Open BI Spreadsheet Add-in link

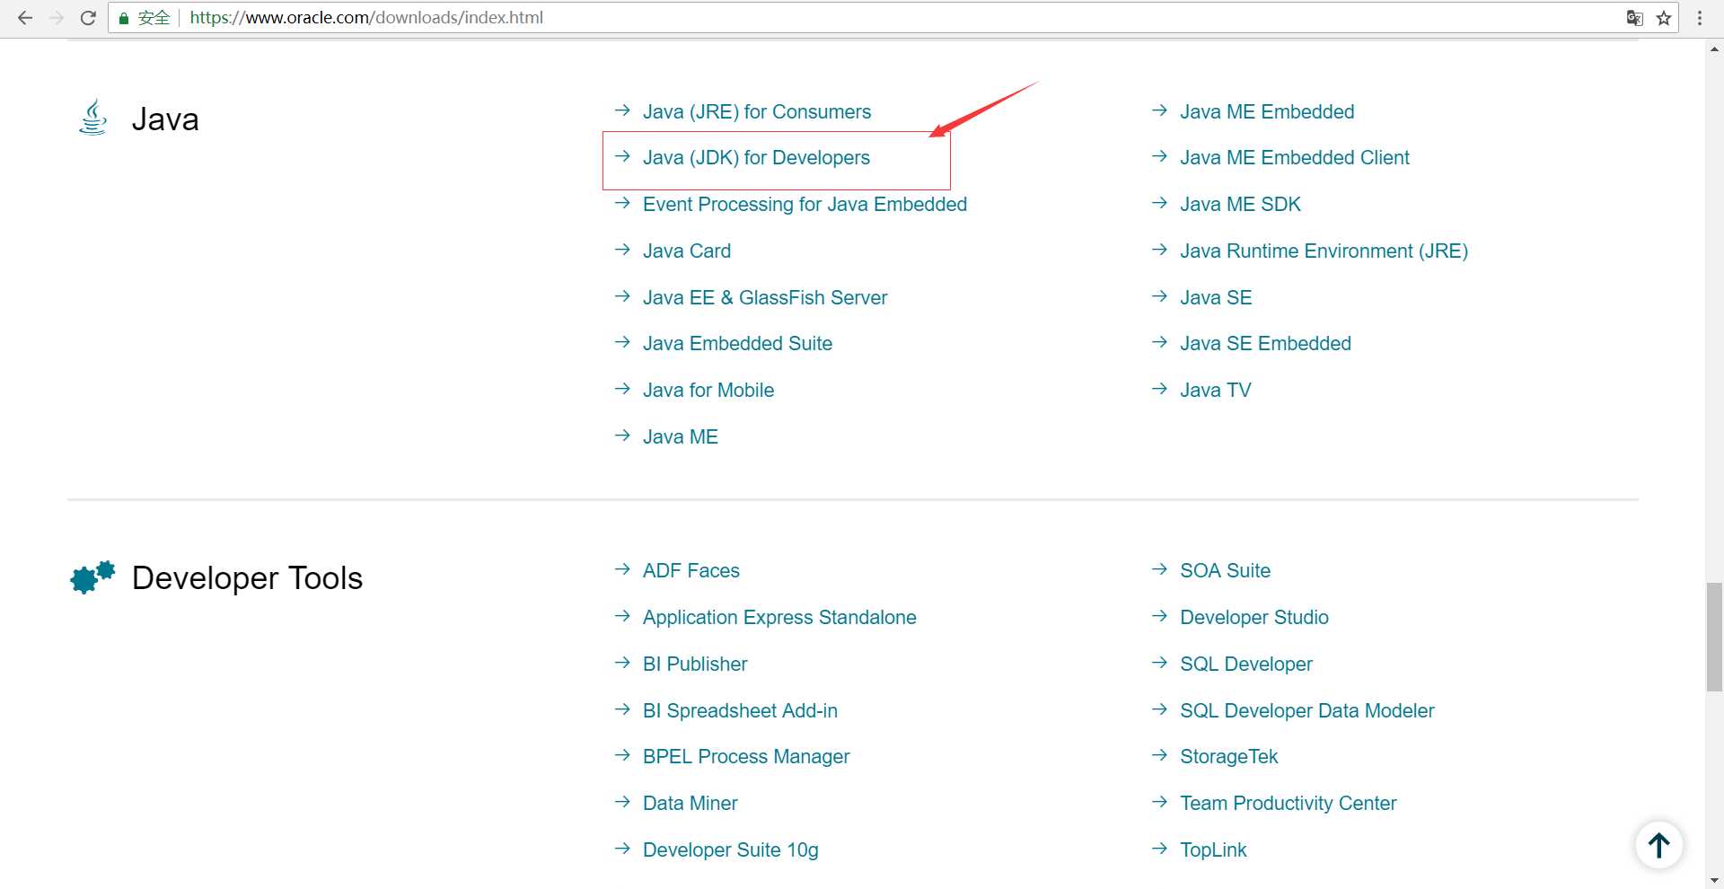pos(740,711)
